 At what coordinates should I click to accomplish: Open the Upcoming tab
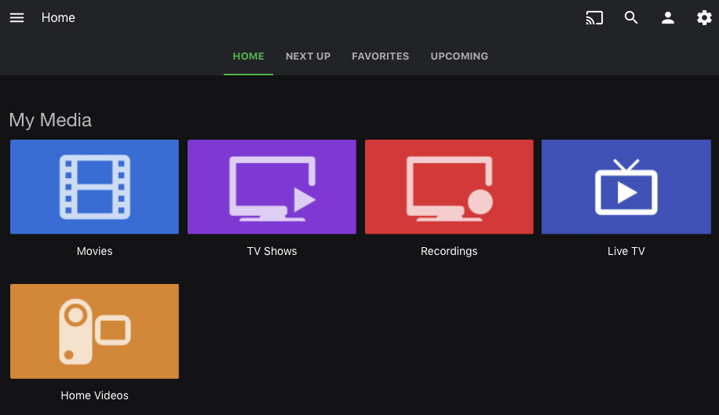pos(459,56)
